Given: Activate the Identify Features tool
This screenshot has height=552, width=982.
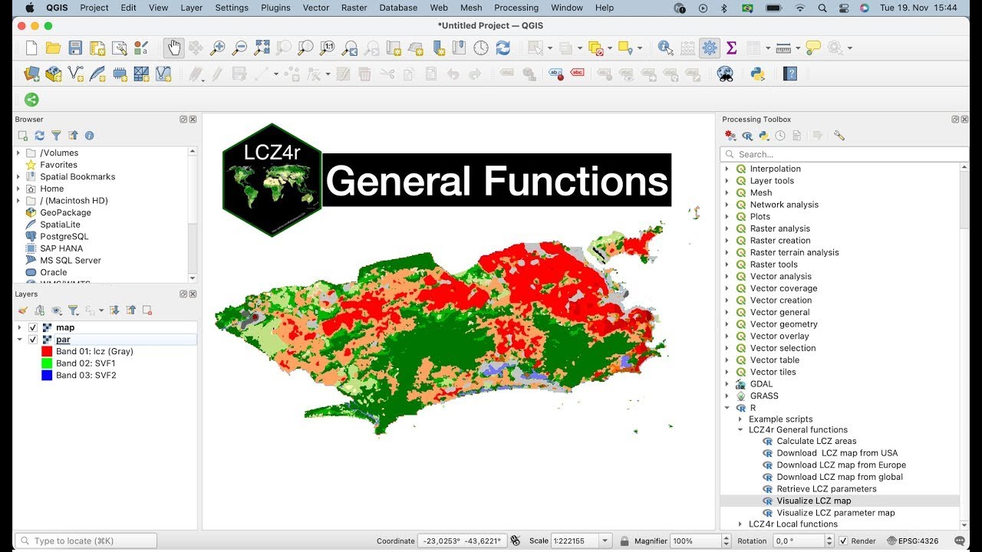Looking at the screenshot, I should click(x=666, y=48).
